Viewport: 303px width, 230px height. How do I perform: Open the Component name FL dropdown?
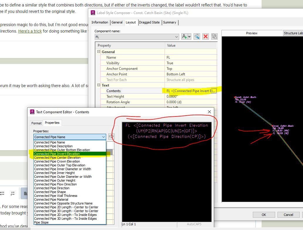pos(137,37)
